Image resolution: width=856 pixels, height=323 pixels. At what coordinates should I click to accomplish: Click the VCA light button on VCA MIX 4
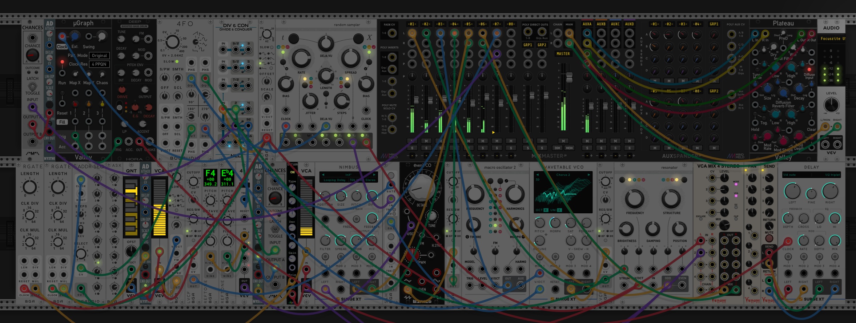click(x=736, y=196)
